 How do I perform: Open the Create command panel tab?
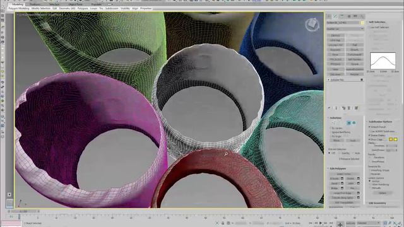[x=329, y=16]
